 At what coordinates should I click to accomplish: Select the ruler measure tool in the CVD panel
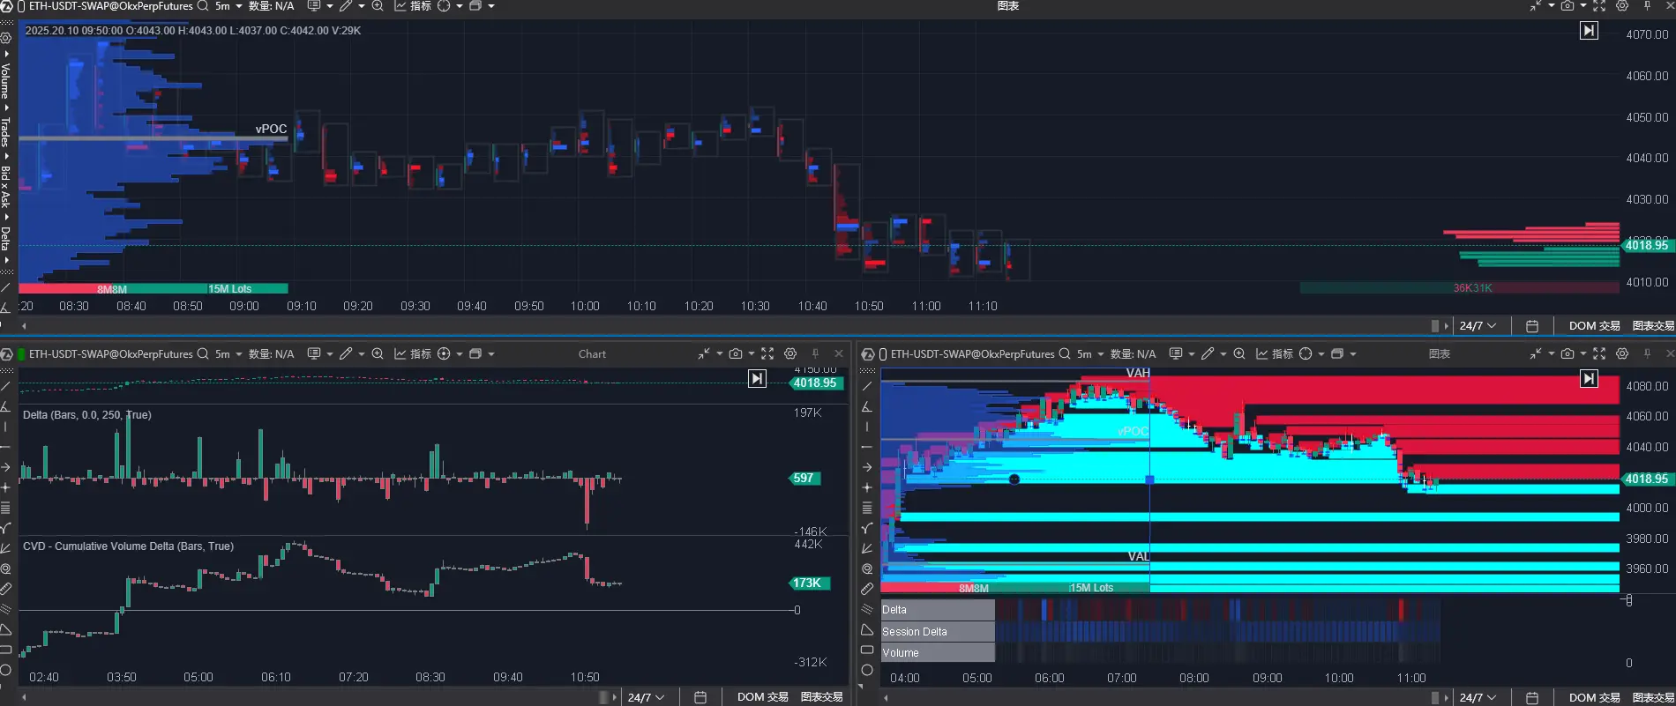click(x=5, y=589)
